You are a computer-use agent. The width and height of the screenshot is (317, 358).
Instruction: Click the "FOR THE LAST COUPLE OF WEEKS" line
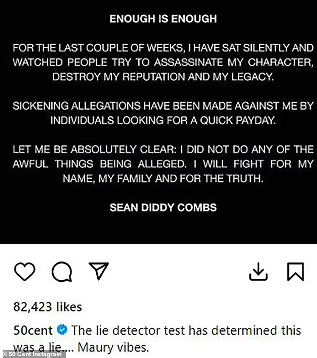[163, 49]
